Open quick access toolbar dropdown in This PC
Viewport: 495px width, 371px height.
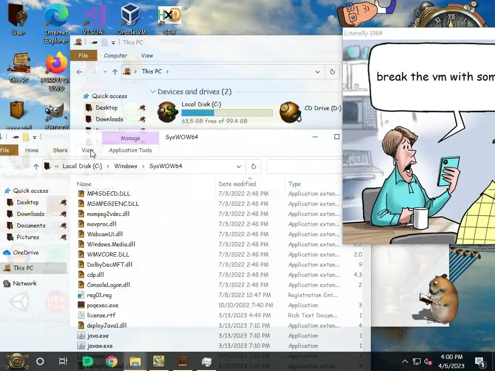[x=113, y=43]
